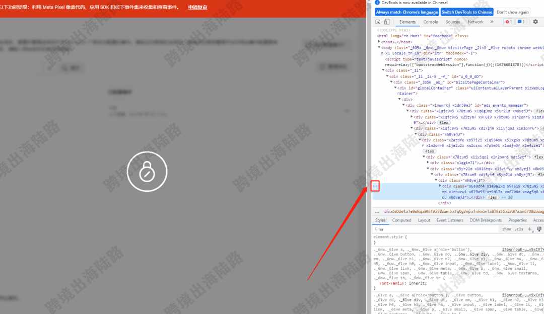Click the font-family: inherit declaration
The height and width of the screenshot is (314, 544).
click(x=403, y=283)
